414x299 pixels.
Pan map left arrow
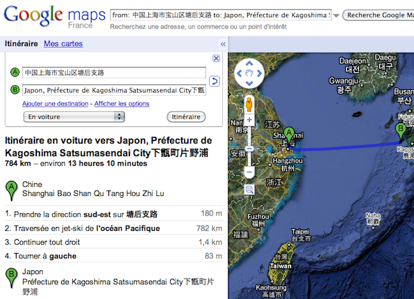point(239,73)
